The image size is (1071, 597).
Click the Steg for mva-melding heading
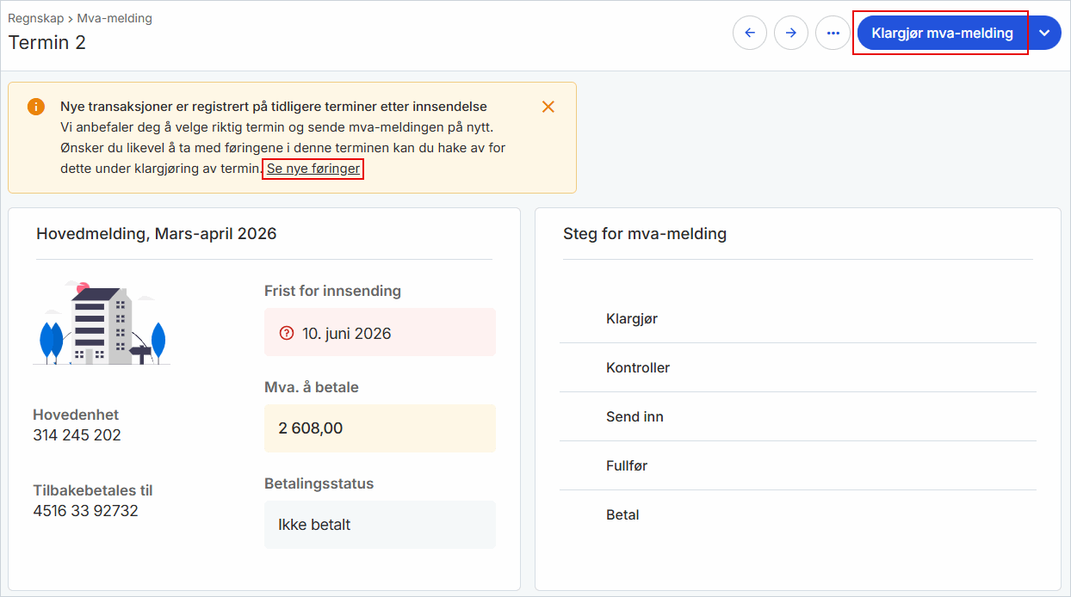pos(645,233)
